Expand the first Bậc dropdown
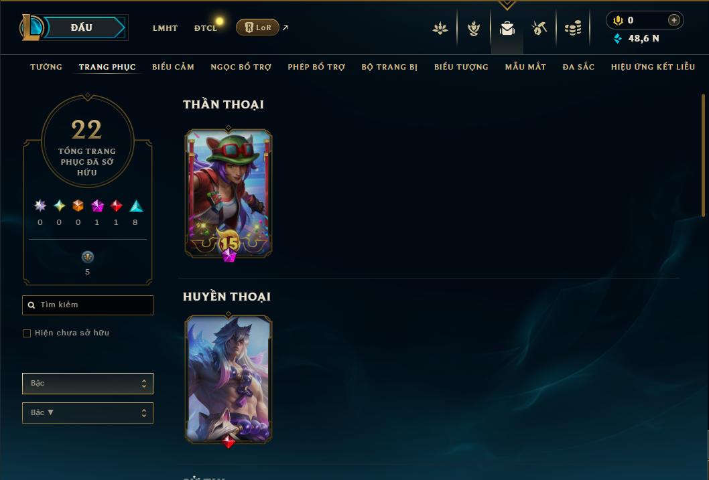709x480 pixels. click(x=88, y=384)
